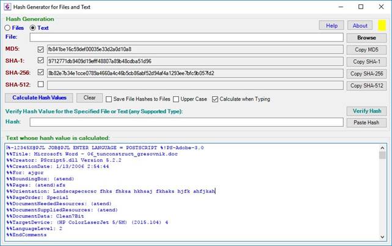Uncheck the MD5 checkbox
Screen dimensions: 392x246
tap(41, 49)
